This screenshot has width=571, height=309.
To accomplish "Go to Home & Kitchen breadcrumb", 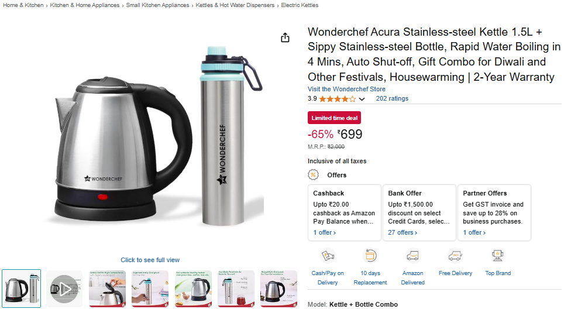I will click(23, 5).
